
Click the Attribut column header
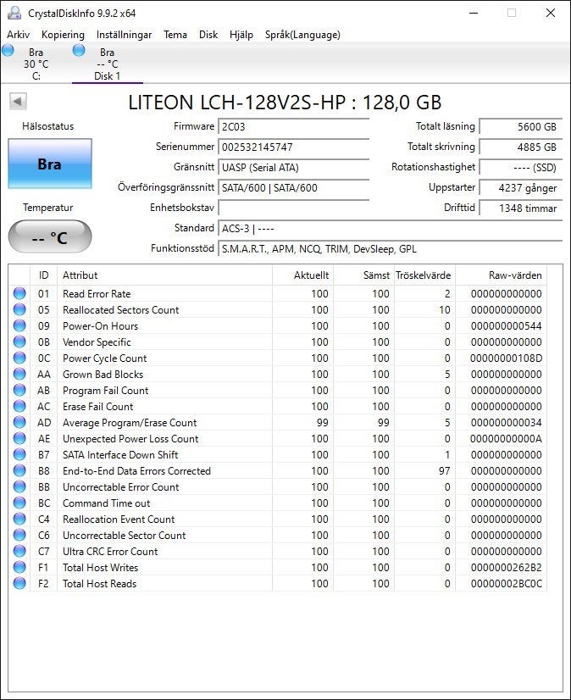(x=164, y=275)
